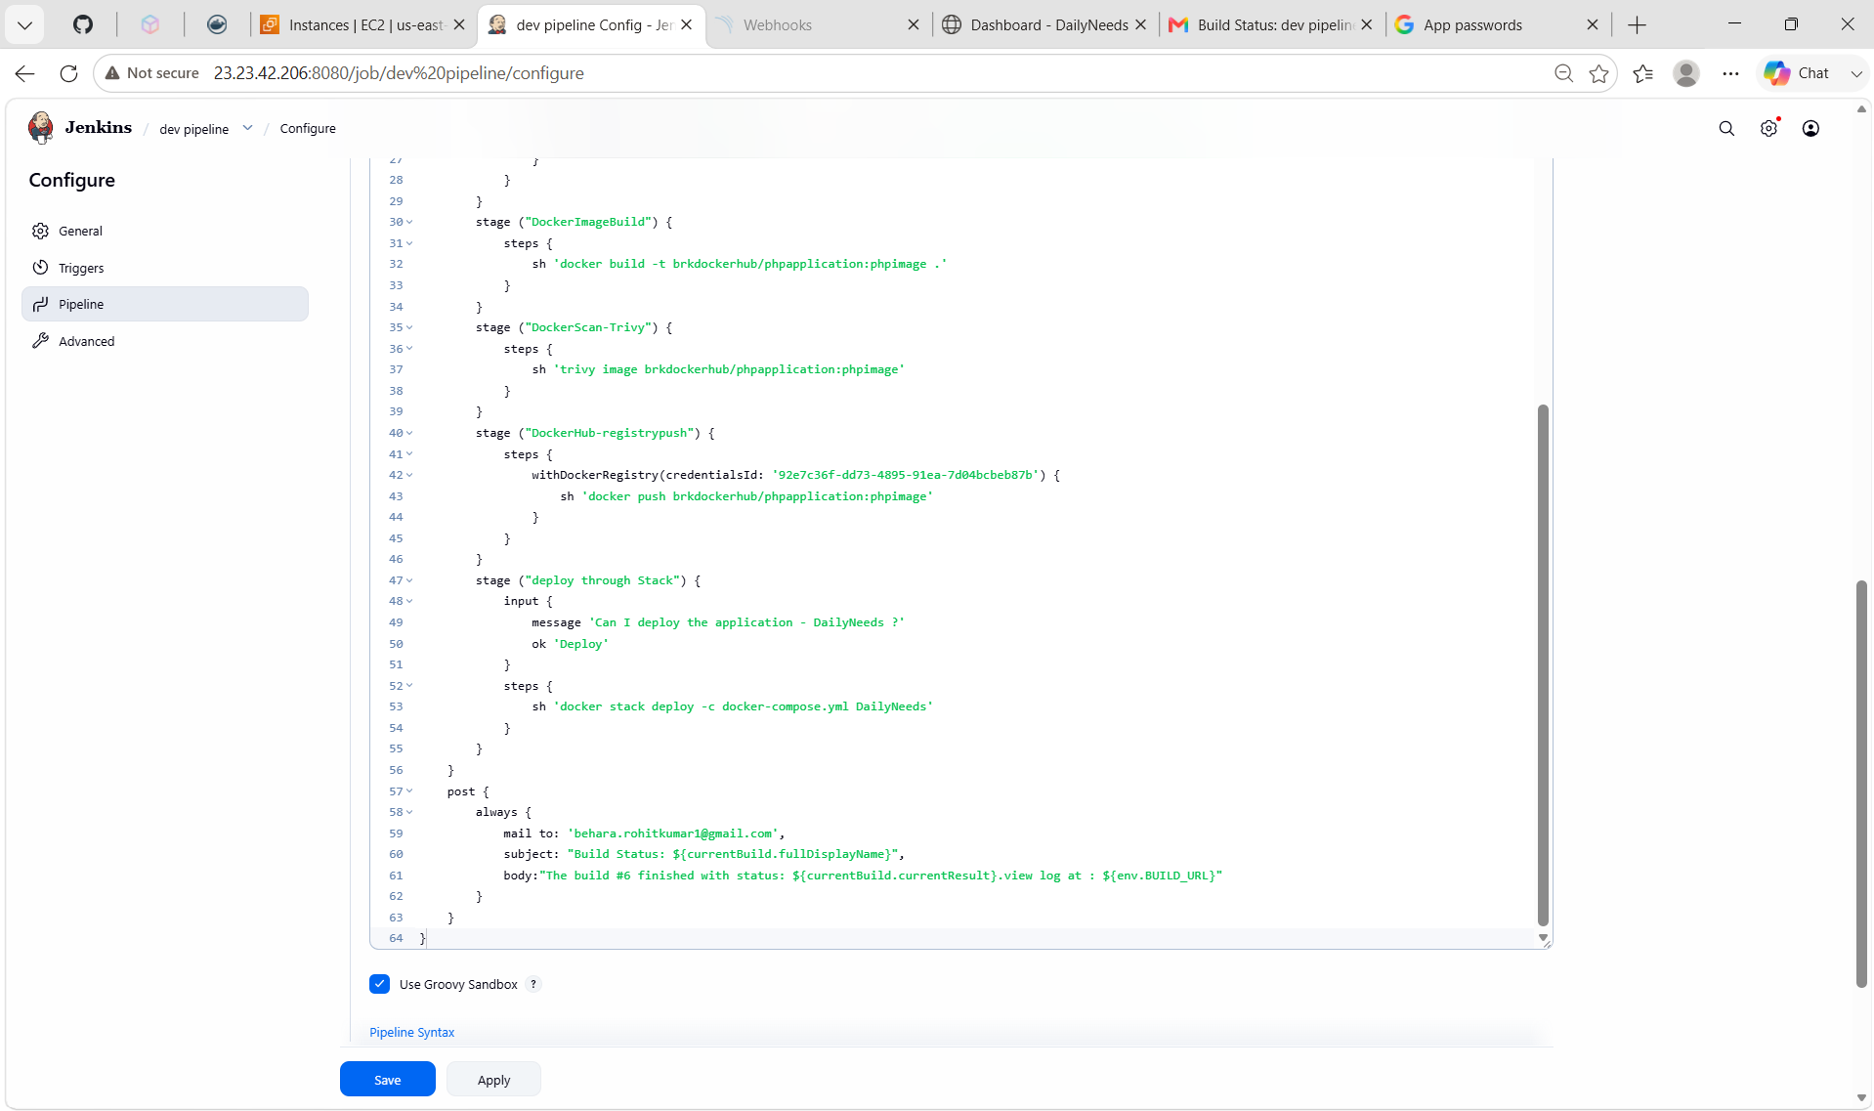The width and height of the screenshot is (1874, 1111).
Task: Open Jenkins search magnifier icon
Action: pyautogui.click(x=1726, y=129)
